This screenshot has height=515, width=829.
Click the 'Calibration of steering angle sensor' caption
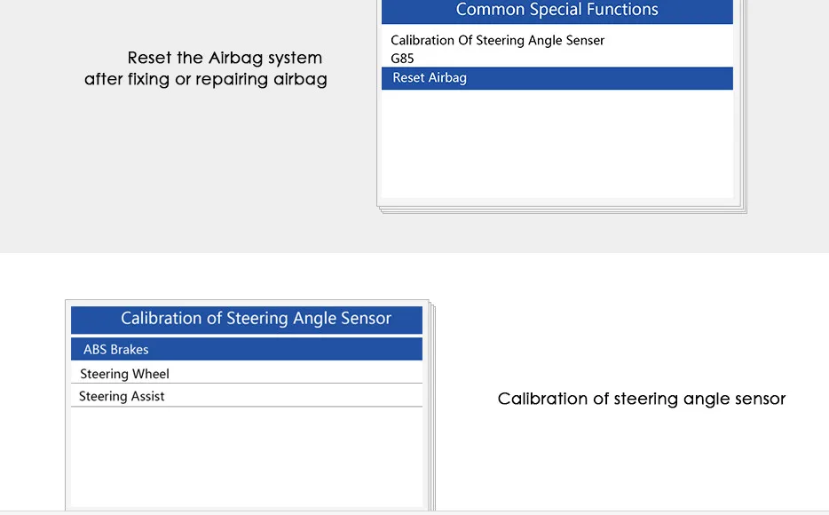point(642,399)
